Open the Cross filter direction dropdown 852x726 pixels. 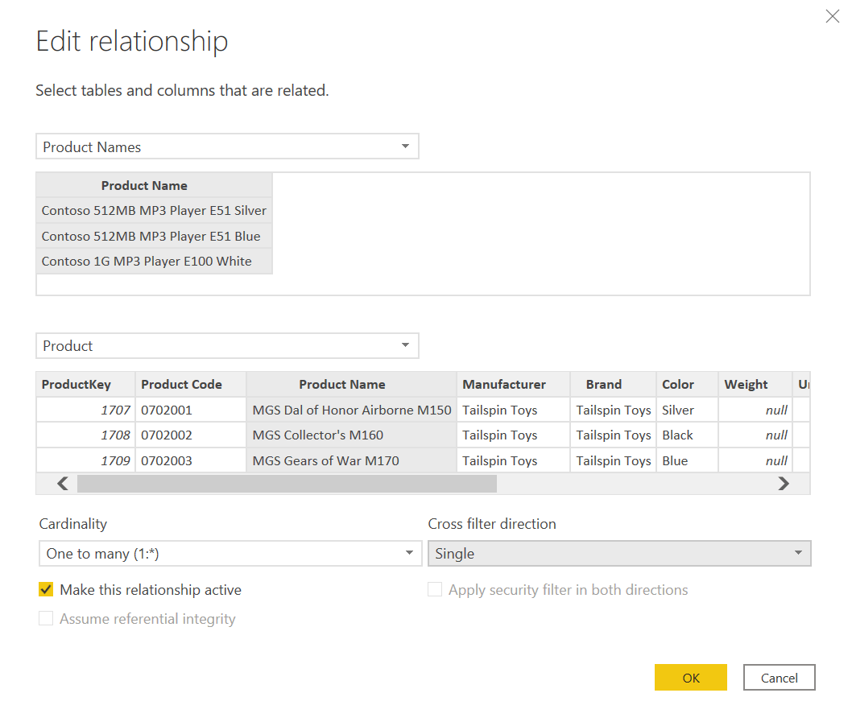(619, 553)
